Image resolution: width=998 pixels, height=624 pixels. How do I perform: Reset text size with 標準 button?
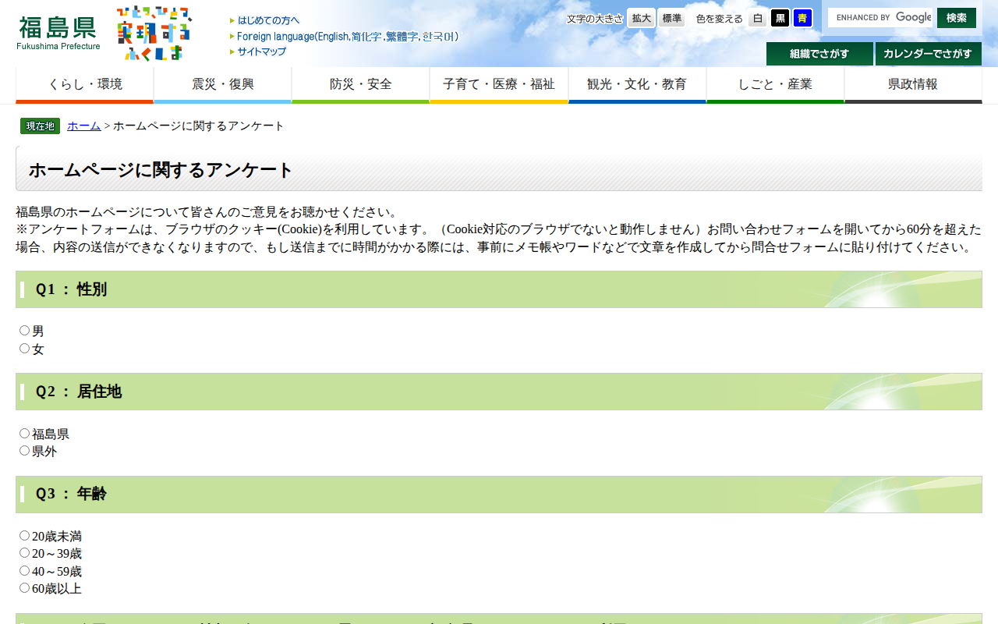(x=671, y=18)
